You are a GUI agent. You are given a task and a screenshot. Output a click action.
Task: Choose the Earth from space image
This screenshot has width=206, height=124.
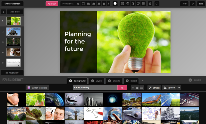pyautogui.click(x=55, y=99)
